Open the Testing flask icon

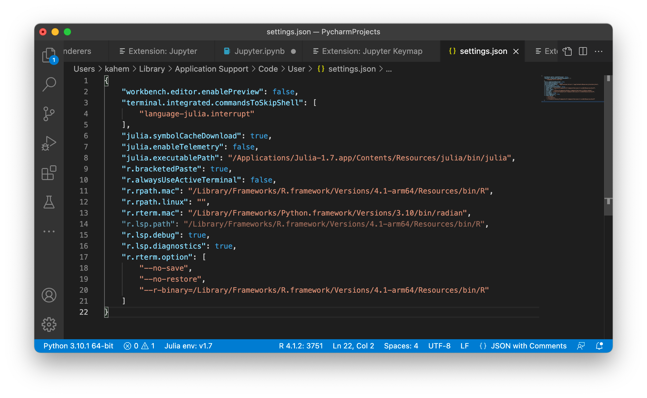point(49,202)
